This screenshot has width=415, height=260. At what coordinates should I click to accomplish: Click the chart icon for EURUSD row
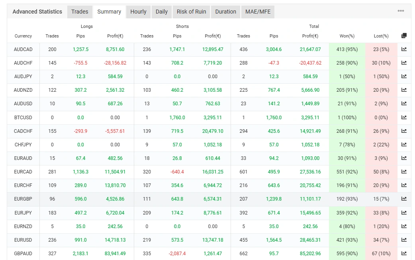coord(404,240)
